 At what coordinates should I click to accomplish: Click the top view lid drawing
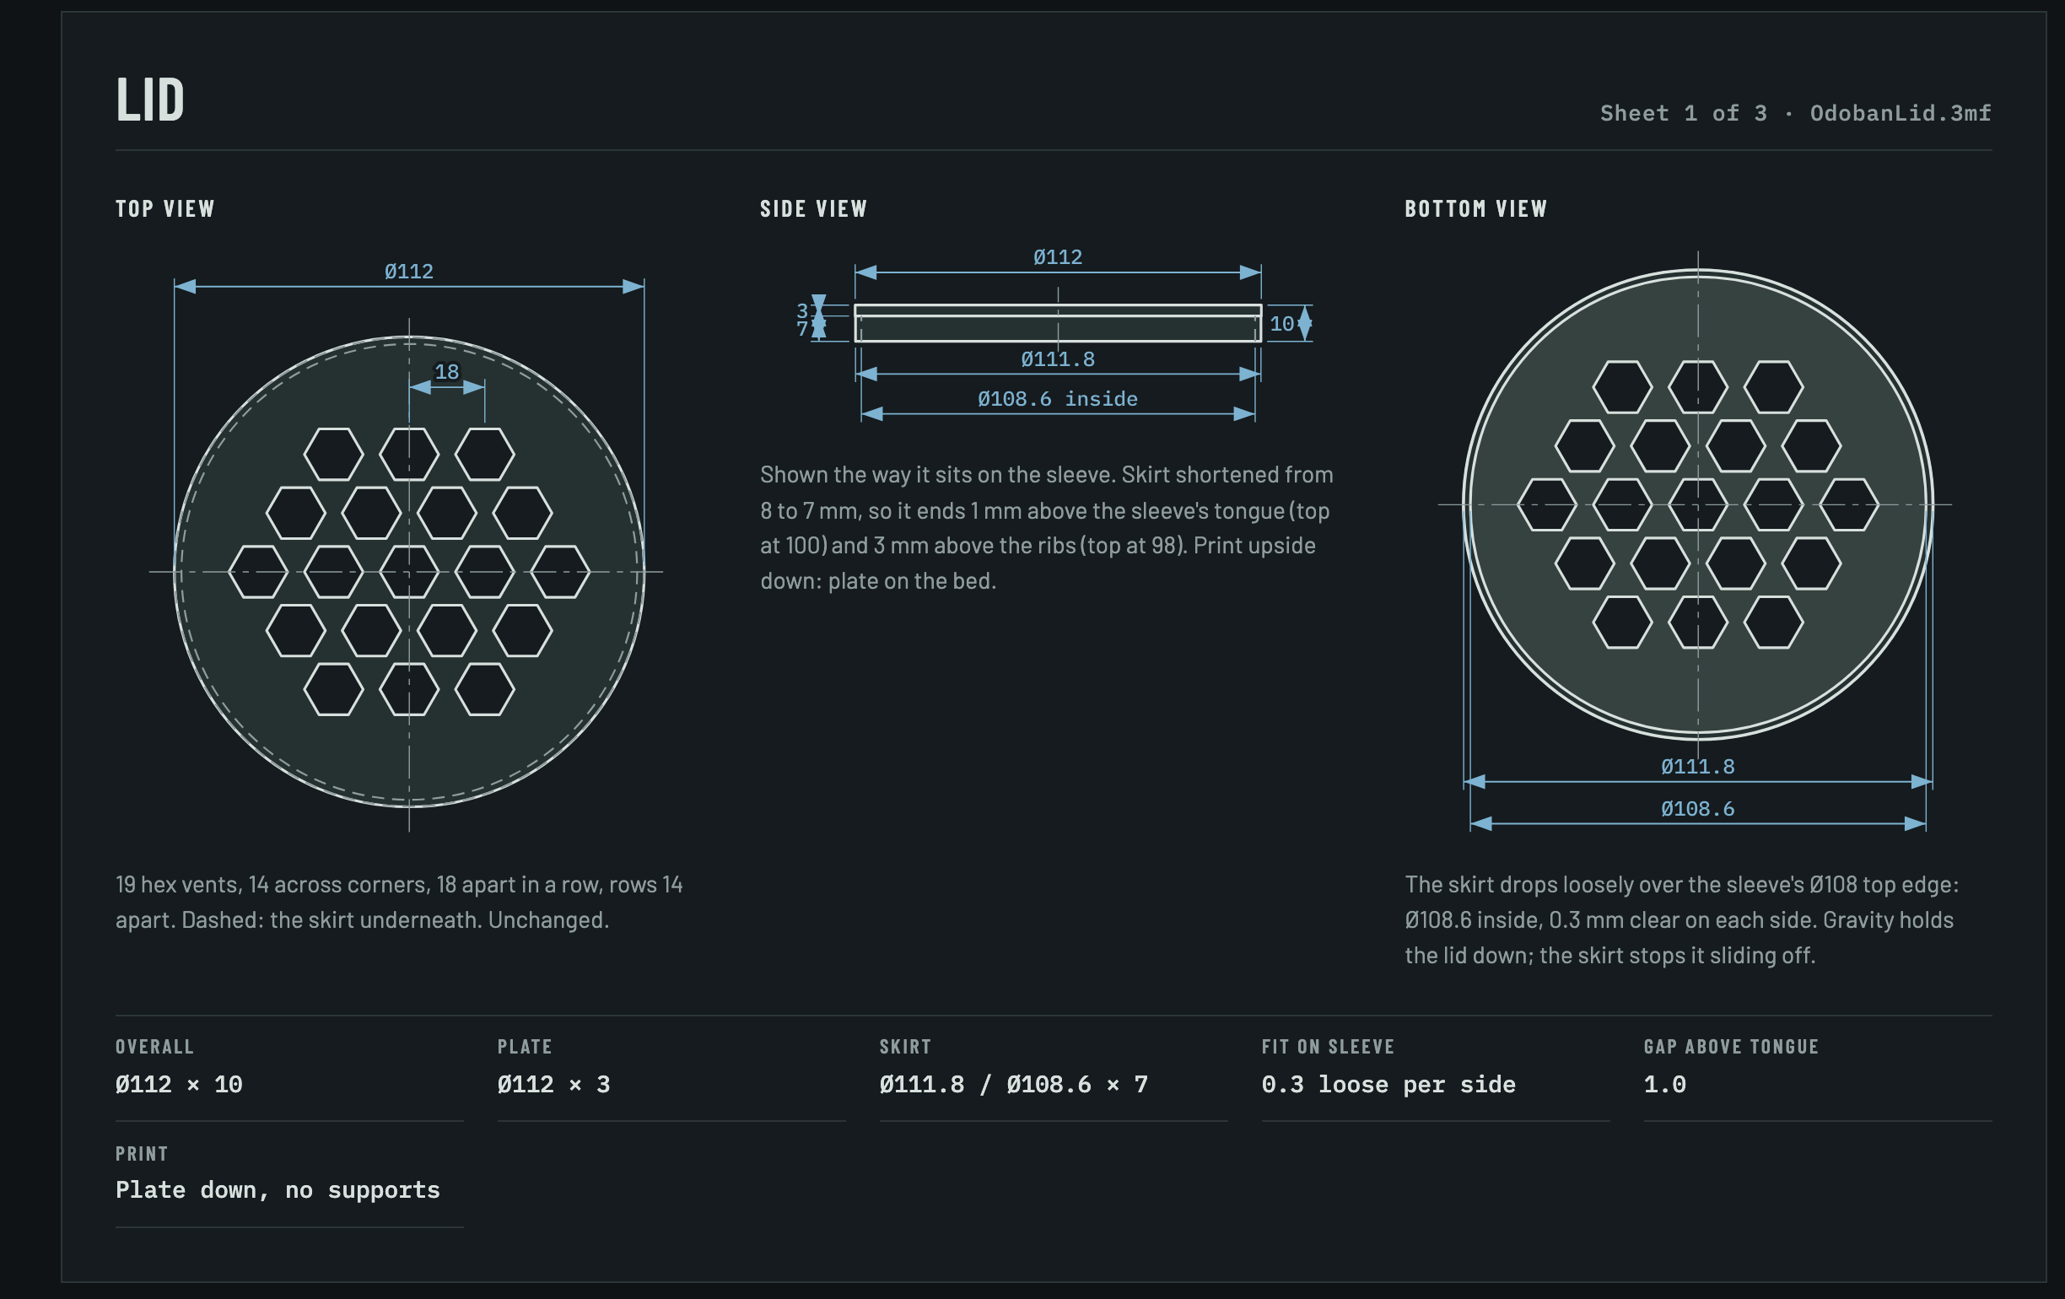coord(409,572)
